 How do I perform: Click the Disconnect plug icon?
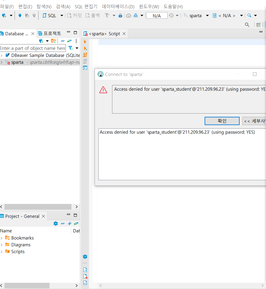(34, 15)
